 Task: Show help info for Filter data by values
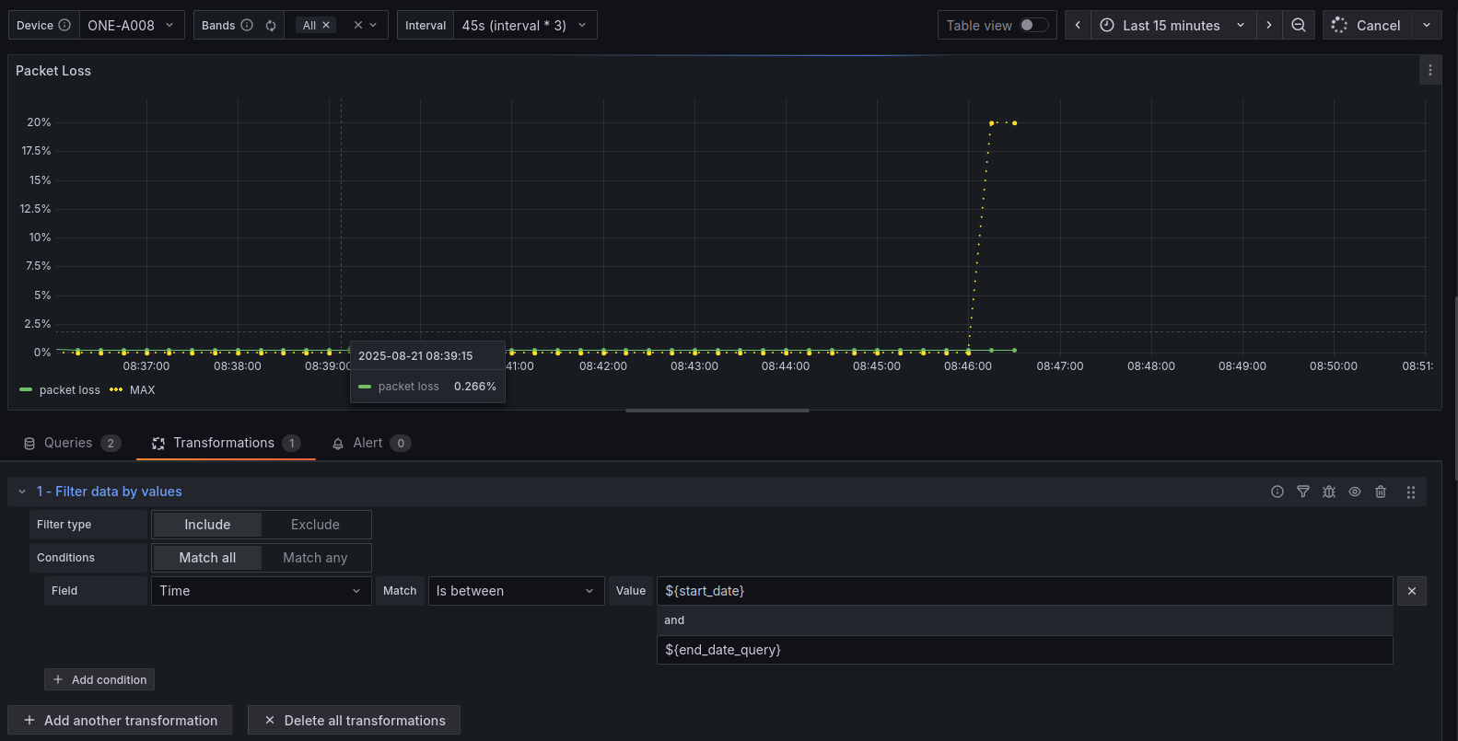pyautogui.click(x=1277, y=492)
